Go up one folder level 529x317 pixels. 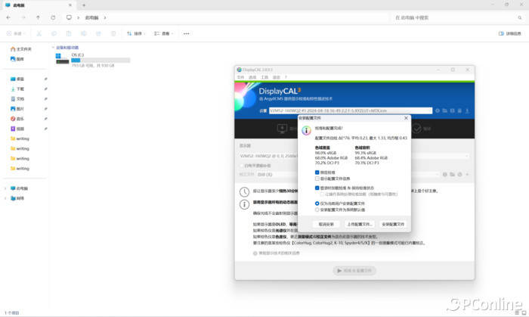coord(38,17)
